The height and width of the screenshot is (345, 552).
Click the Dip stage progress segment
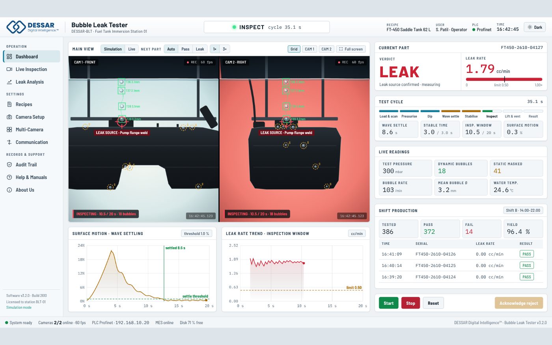(x=430, y=111)
